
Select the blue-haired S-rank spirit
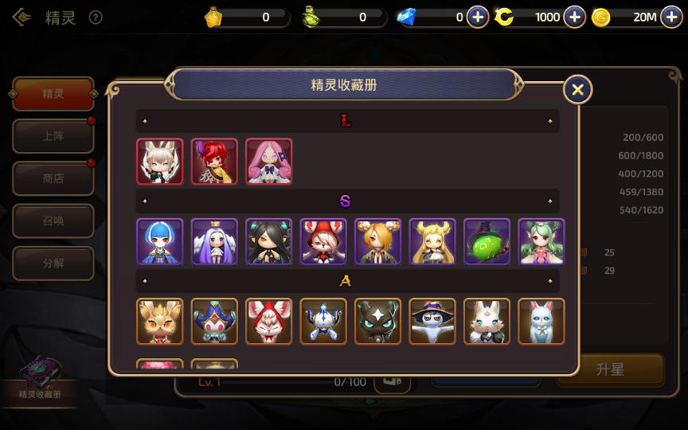pos(160,242)
